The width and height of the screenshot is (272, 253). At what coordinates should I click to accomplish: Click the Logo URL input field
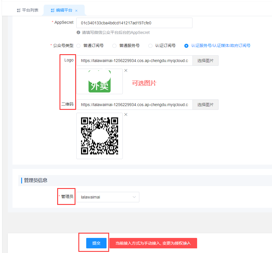coord(134,61)
